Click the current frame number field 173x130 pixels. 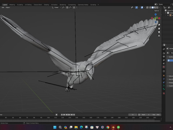[x=133, y=114]
